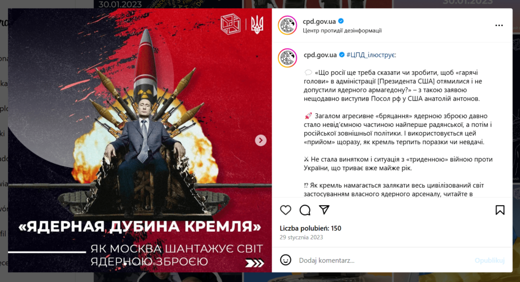Image resolution: width=520 pixels, height=282 pixels.
Task: Click the header verified badge beside cpd.gov.ua
Action: click(x=341, y=21)
